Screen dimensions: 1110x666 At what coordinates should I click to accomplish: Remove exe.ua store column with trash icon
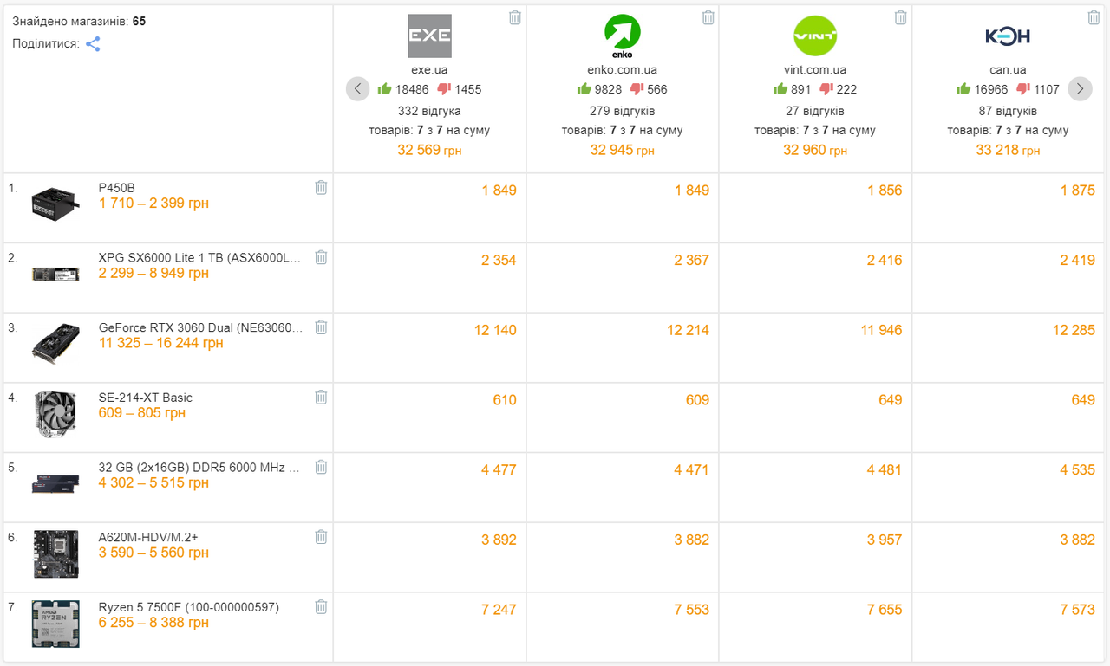click(515, 17)
